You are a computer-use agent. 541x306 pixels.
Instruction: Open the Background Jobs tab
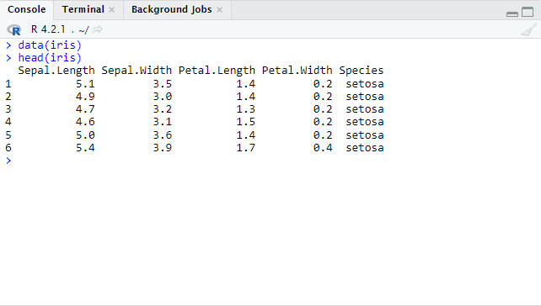click(x=171, y=9)
